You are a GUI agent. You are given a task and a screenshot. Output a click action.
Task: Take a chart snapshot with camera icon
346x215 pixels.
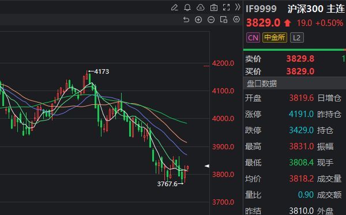pos(213,7)
